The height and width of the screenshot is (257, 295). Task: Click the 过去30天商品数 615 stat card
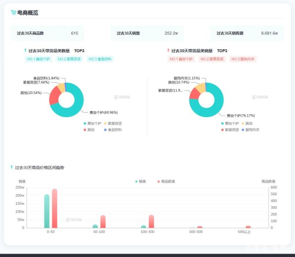[47, 33]
